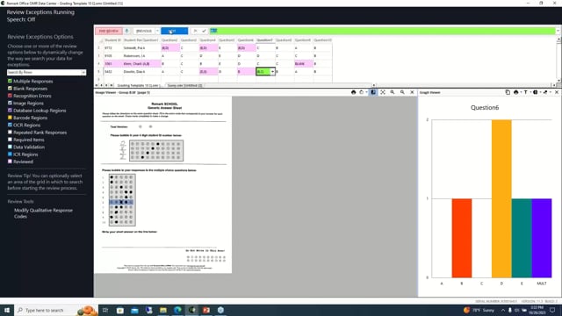The image size is (562, 316).
Task: Open Task View on the taskbar
Action: point(105,310)
